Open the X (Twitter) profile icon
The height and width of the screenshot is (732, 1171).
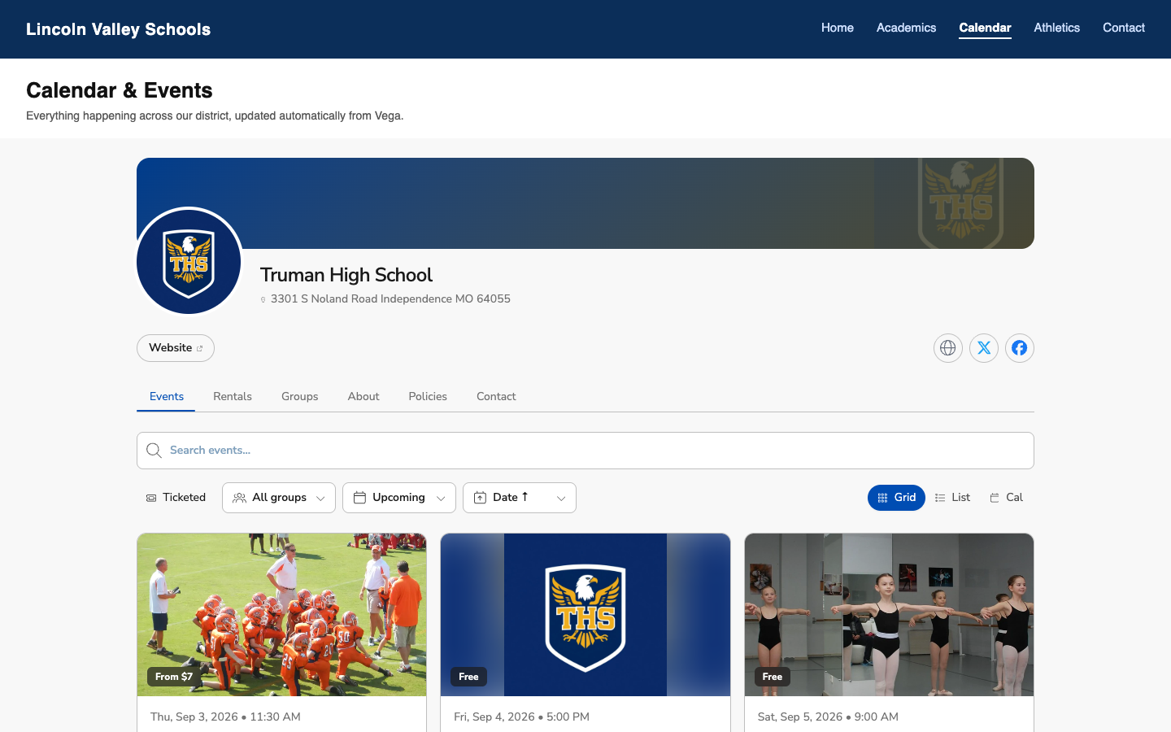pyautogui.click(x=984, y=348)
